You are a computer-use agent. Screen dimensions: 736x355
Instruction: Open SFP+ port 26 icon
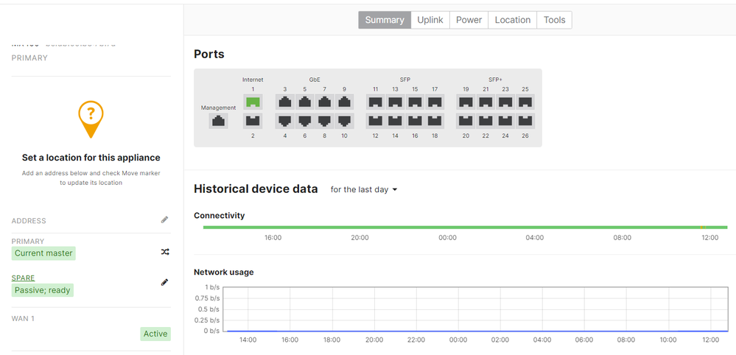(x=525, y=121)
